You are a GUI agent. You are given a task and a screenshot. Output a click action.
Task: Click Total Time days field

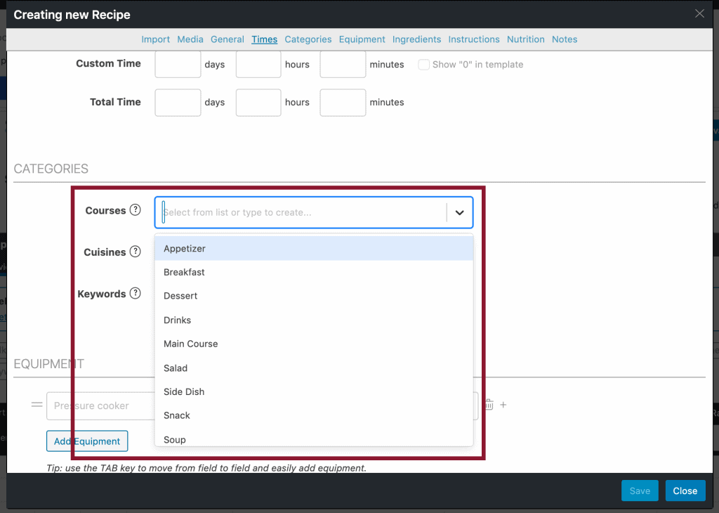(x=178, y=103)
